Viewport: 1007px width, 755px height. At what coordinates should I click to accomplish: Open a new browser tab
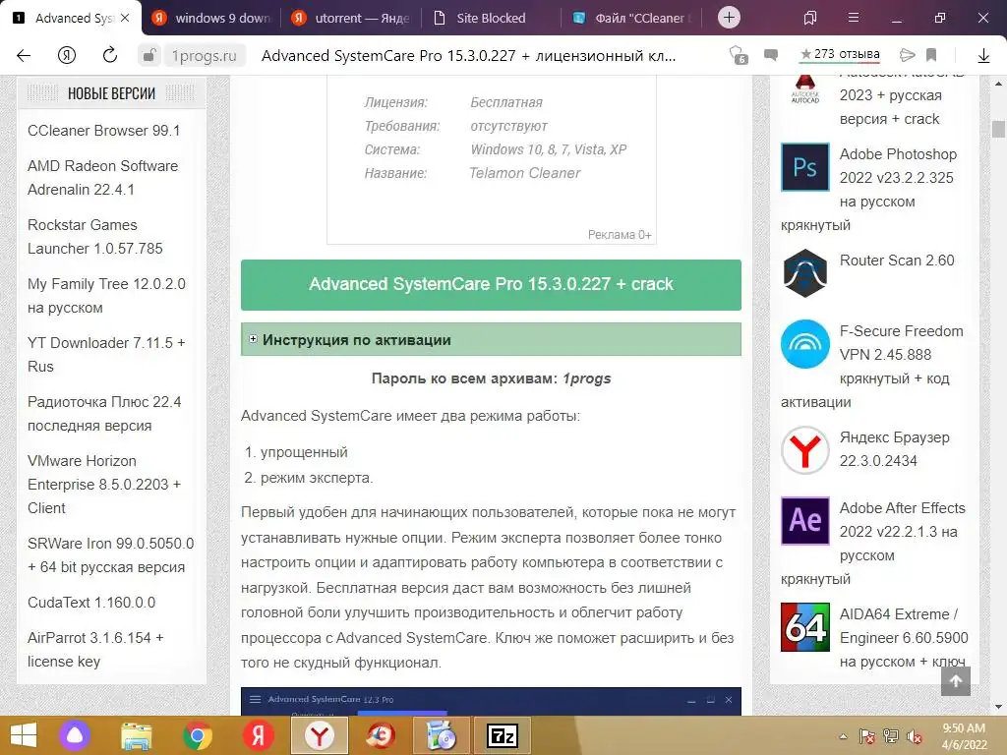pos(729,18)
